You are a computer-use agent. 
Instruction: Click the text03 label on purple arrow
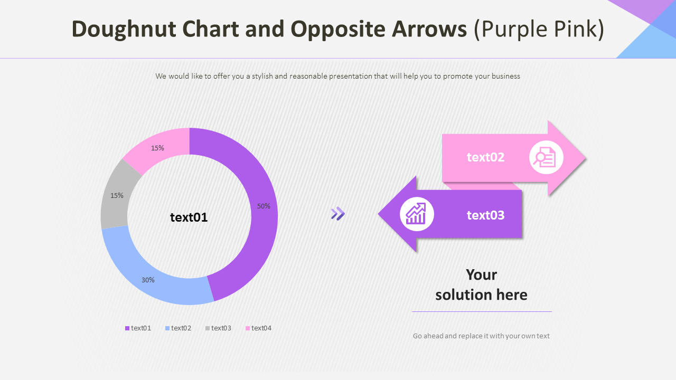tap(486, 215)
